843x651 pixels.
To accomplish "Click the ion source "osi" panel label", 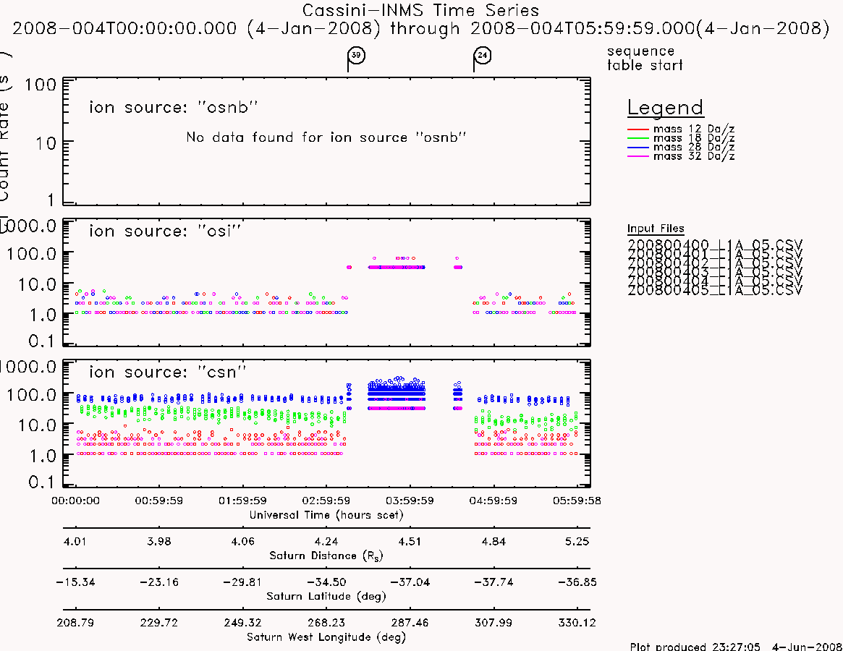I will pyautogui.click(x=165, y=231).
